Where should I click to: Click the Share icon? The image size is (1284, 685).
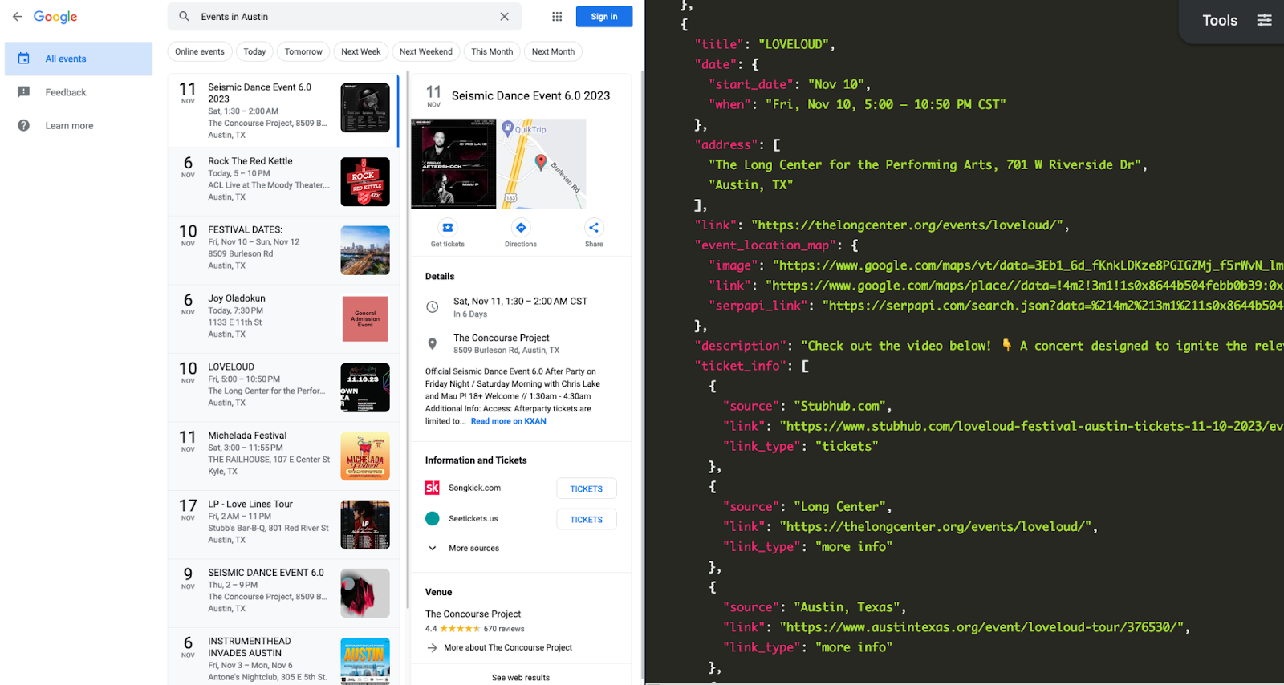[594, 228]
